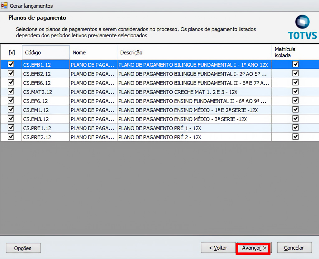Click the Descrição column header
This screenshot has height=259, width=319.
point(194,53)
